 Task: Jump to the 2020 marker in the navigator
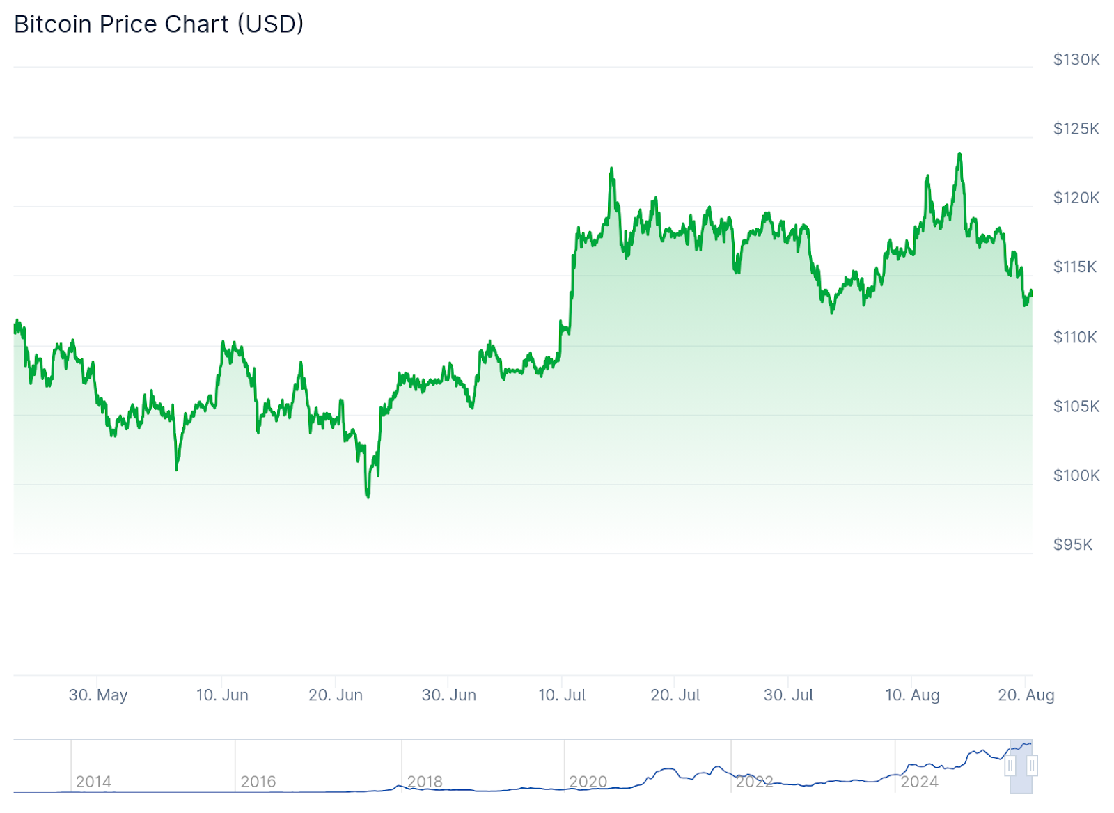(588, 782)
